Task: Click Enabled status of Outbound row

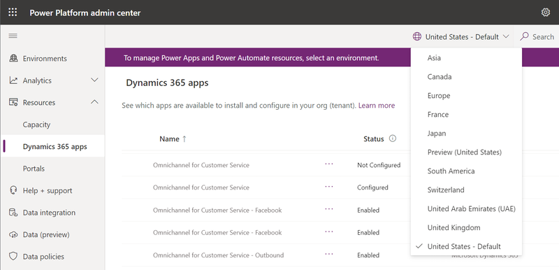Action: pos(368,255)
